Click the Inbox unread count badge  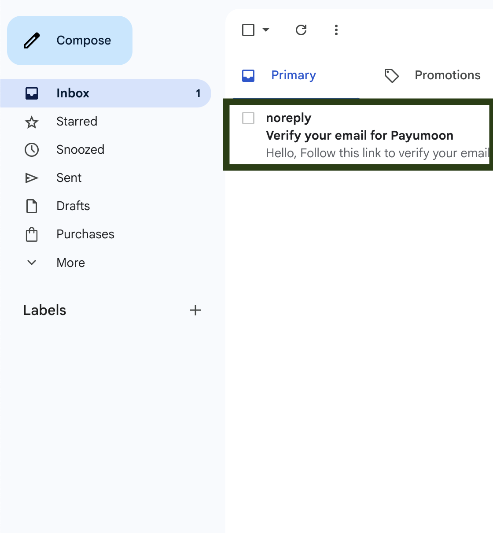[x=198, y=93]
